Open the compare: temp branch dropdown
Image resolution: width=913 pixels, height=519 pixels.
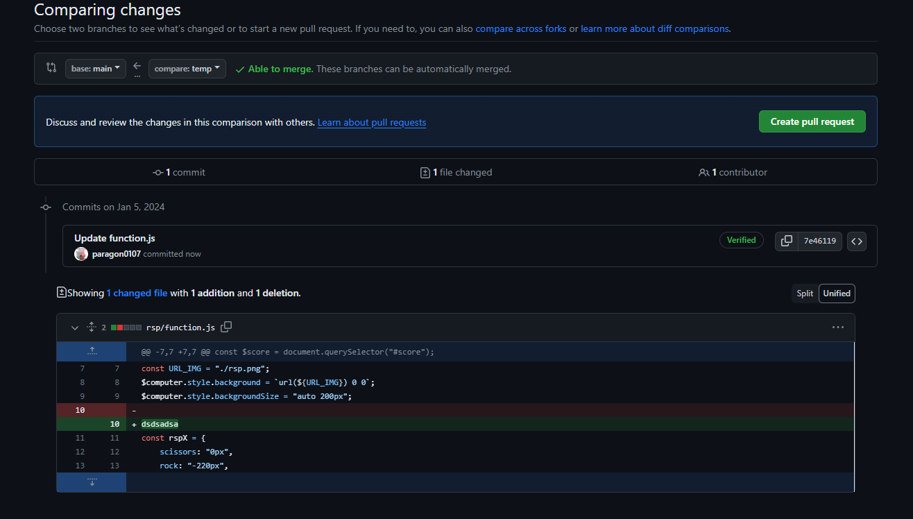pos(187,69)
